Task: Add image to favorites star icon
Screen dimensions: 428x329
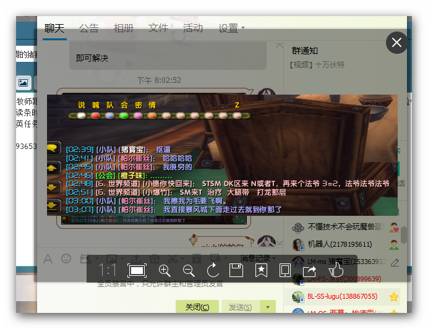Action: [261, 270]
